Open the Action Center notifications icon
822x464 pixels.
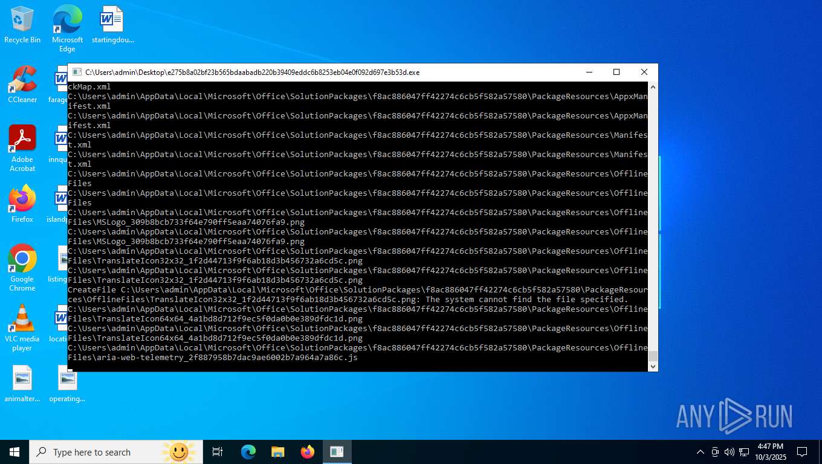802,452
